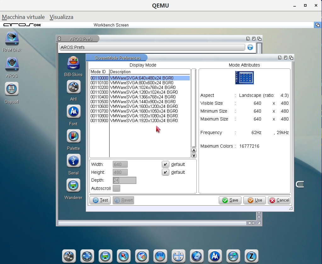Select mode VMWareSVGA:1280x1024x24 BGR0
The image size is (322, 264).
point(140,92)
